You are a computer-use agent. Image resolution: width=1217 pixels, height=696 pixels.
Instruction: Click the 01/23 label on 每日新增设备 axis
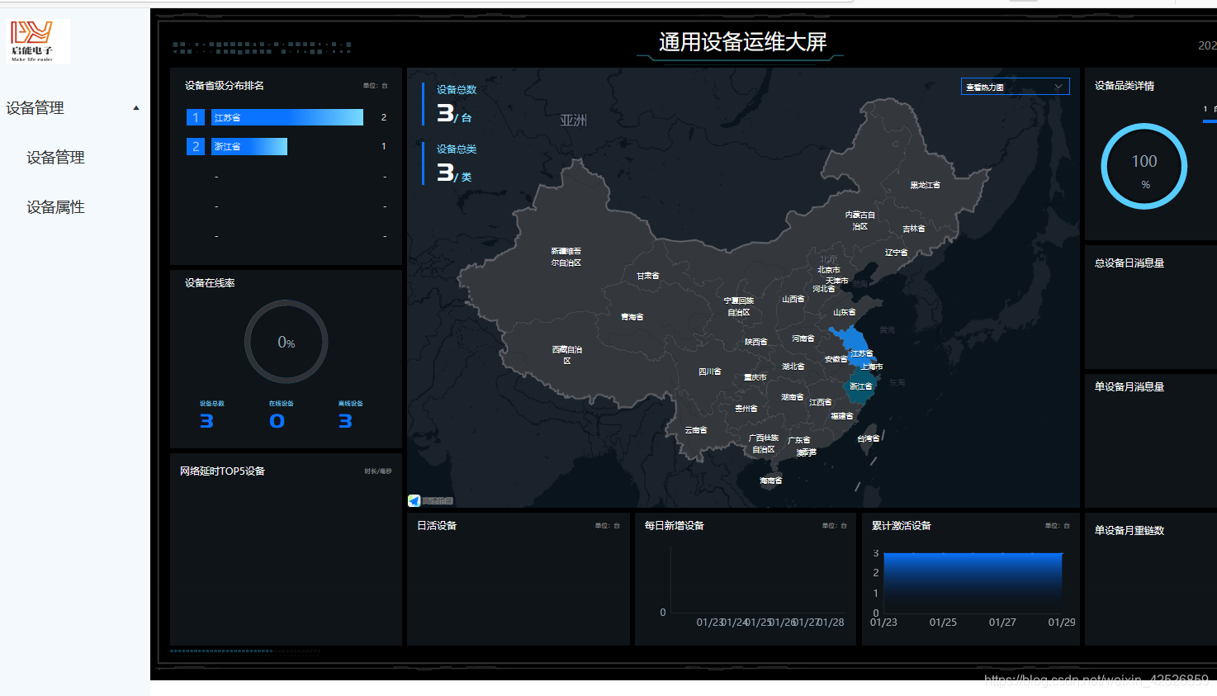(709, 623)
